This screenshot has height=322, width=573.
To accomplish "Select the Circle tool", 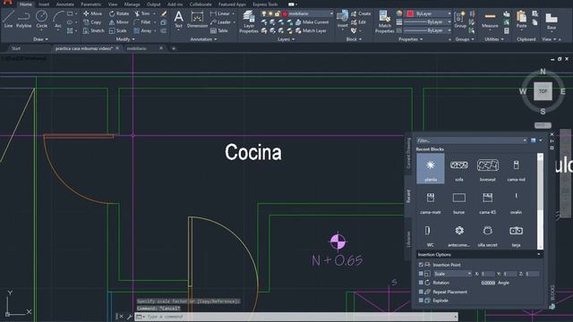I will pyautogui.click(x=42, y=19).
